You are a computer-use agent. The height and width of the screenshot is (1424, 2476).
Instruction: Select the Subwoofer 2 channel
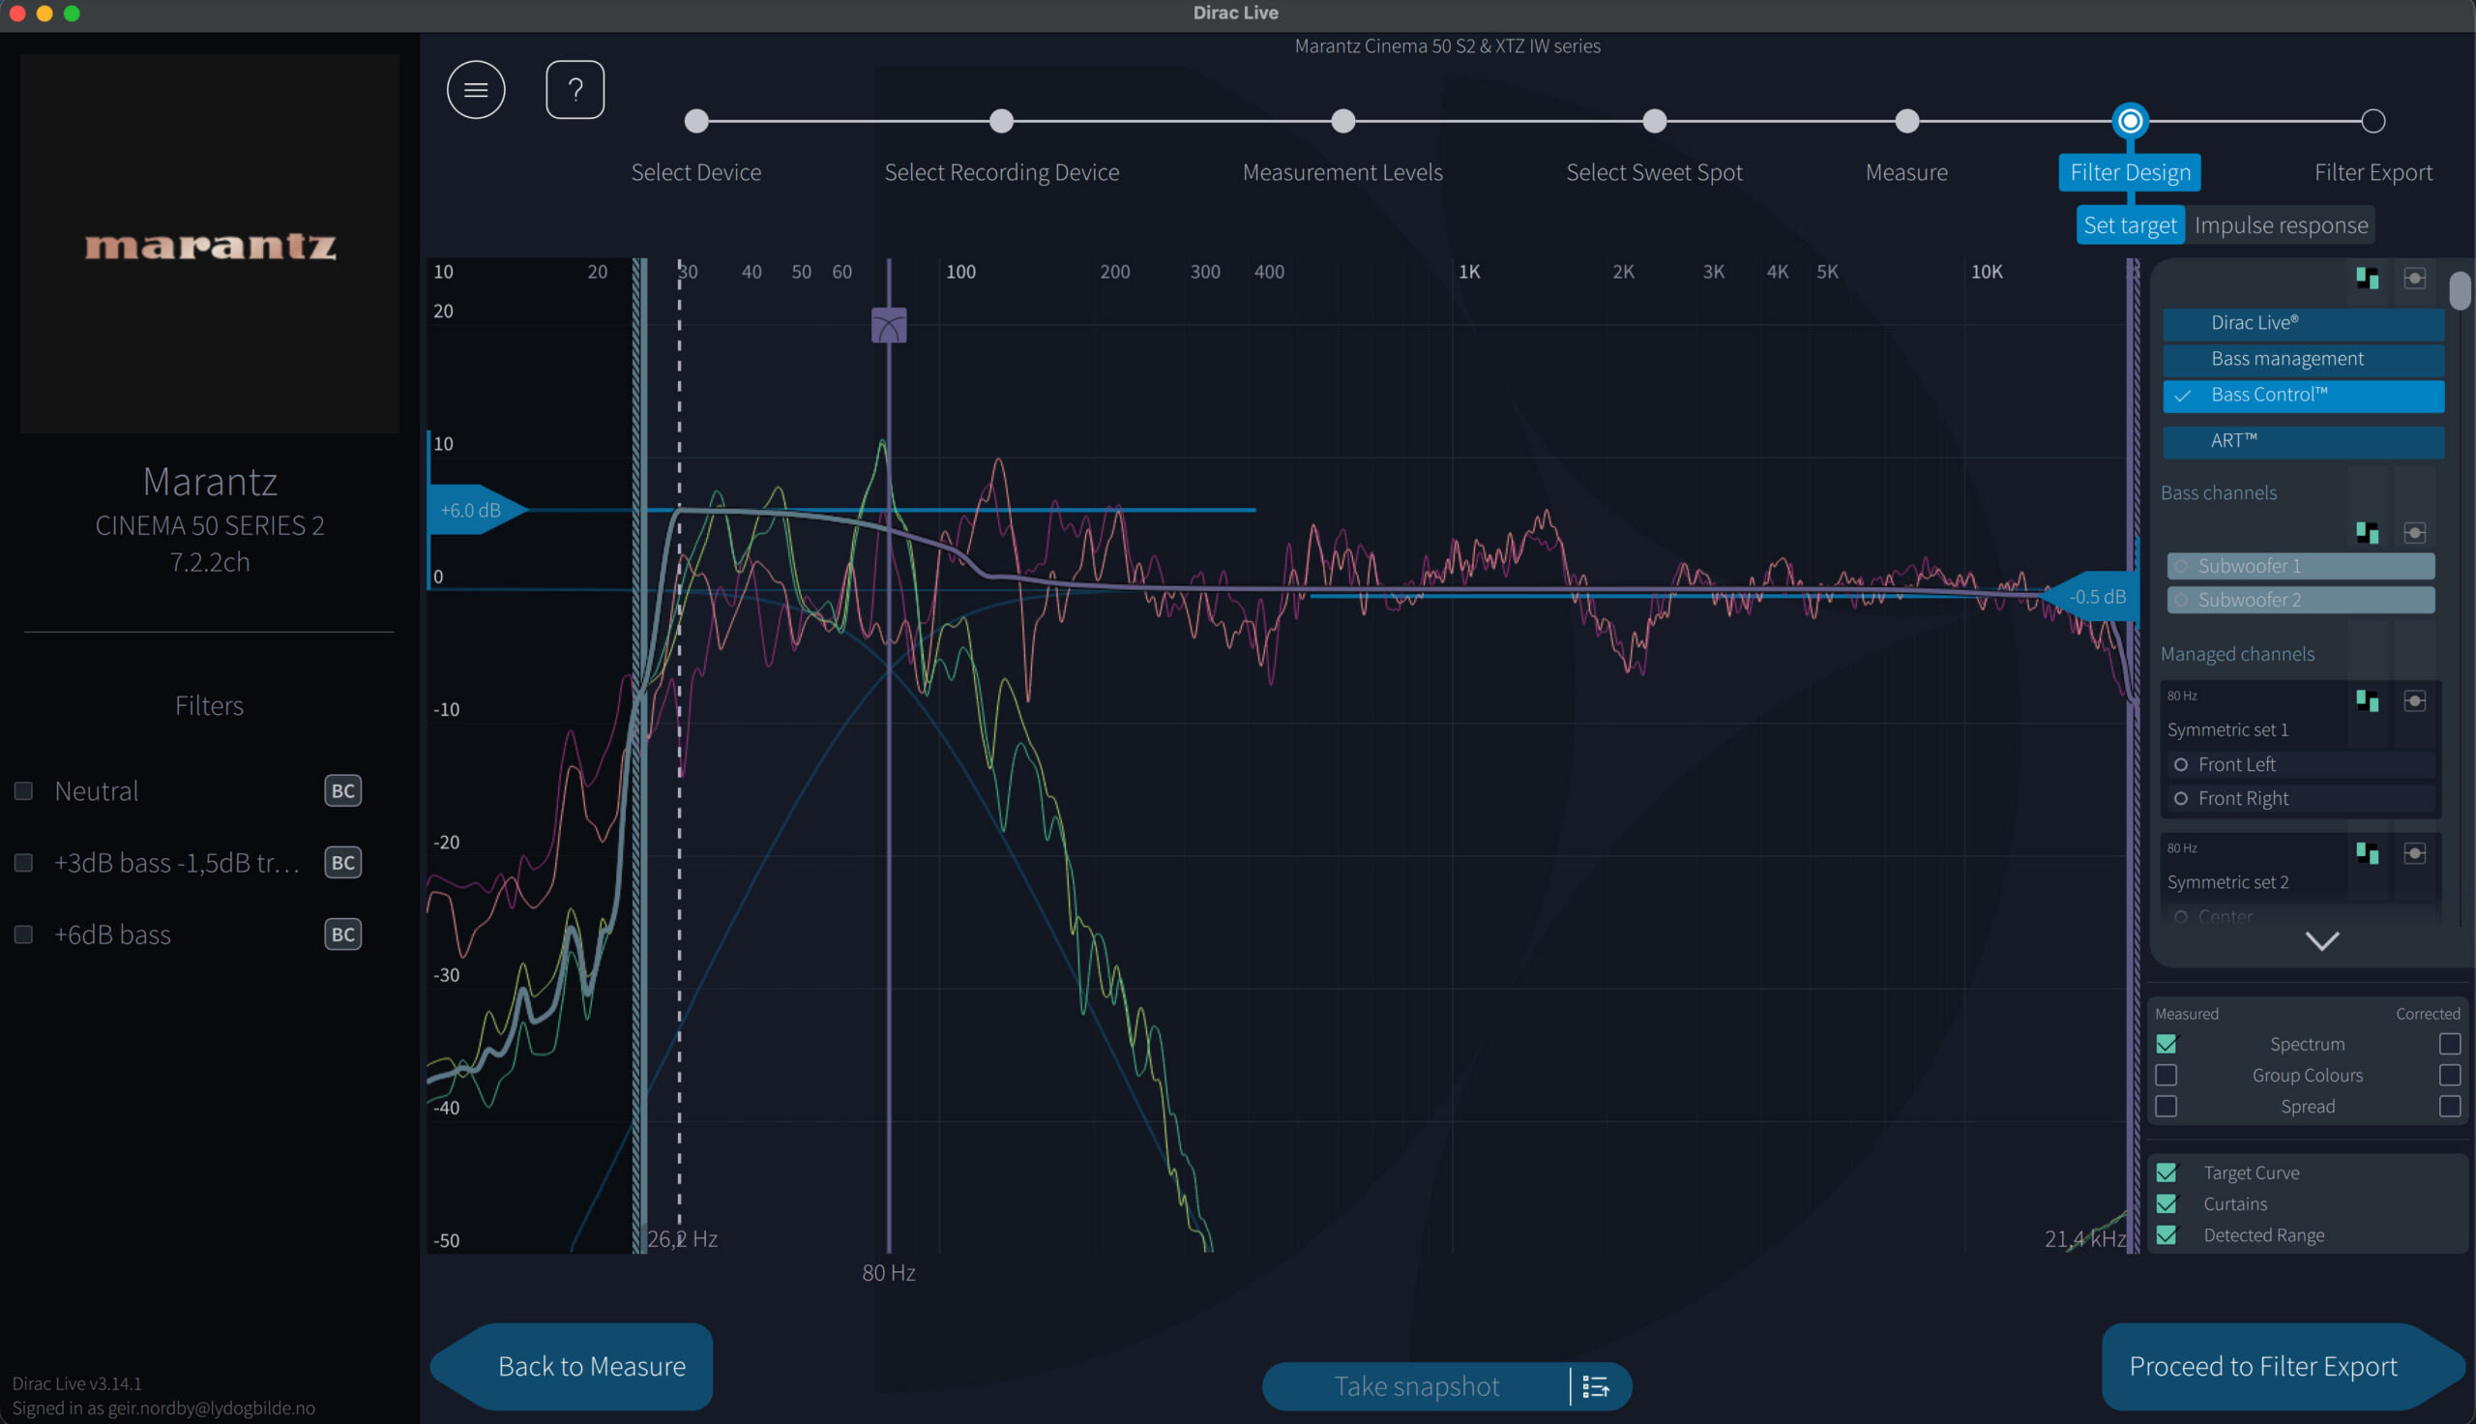tap(2301, 601)
